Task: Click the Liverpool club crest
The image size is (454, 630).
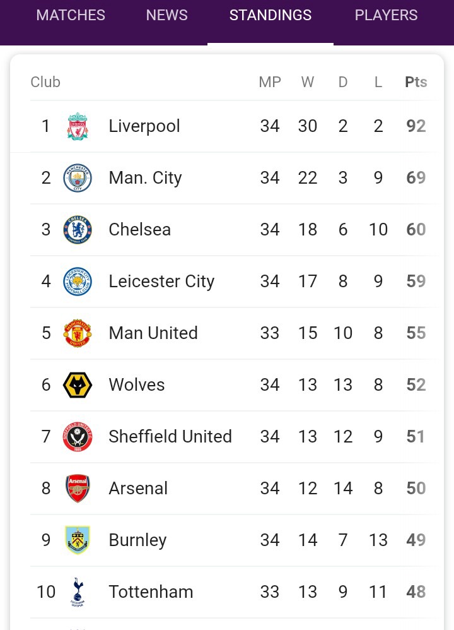Action: pyautogui.click(x=78, y=126)
